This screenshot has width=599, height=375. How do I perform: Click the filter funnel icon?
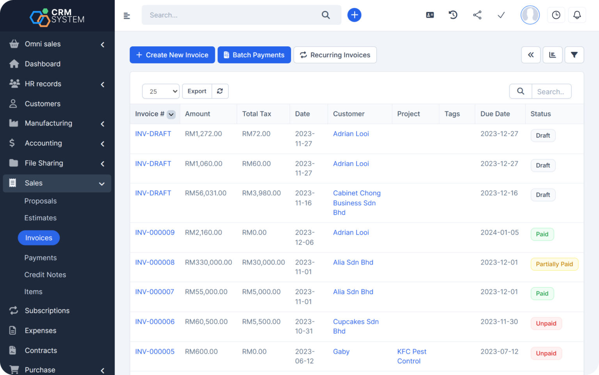coord(574,55)
